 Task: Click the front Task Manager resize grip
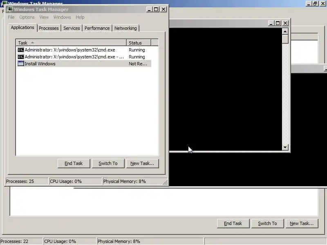[x=165, y=182]
